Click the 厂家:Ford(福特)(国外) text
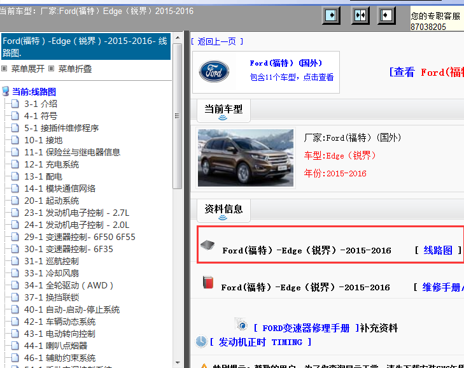 tap(353, 138)
